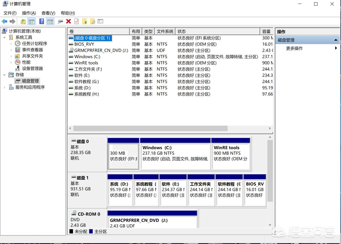The height and width of the screenshot is (244, 341).
Task: Open Help via the blue question mark icon
Action: pyautogui.click(x=42, y=21)
